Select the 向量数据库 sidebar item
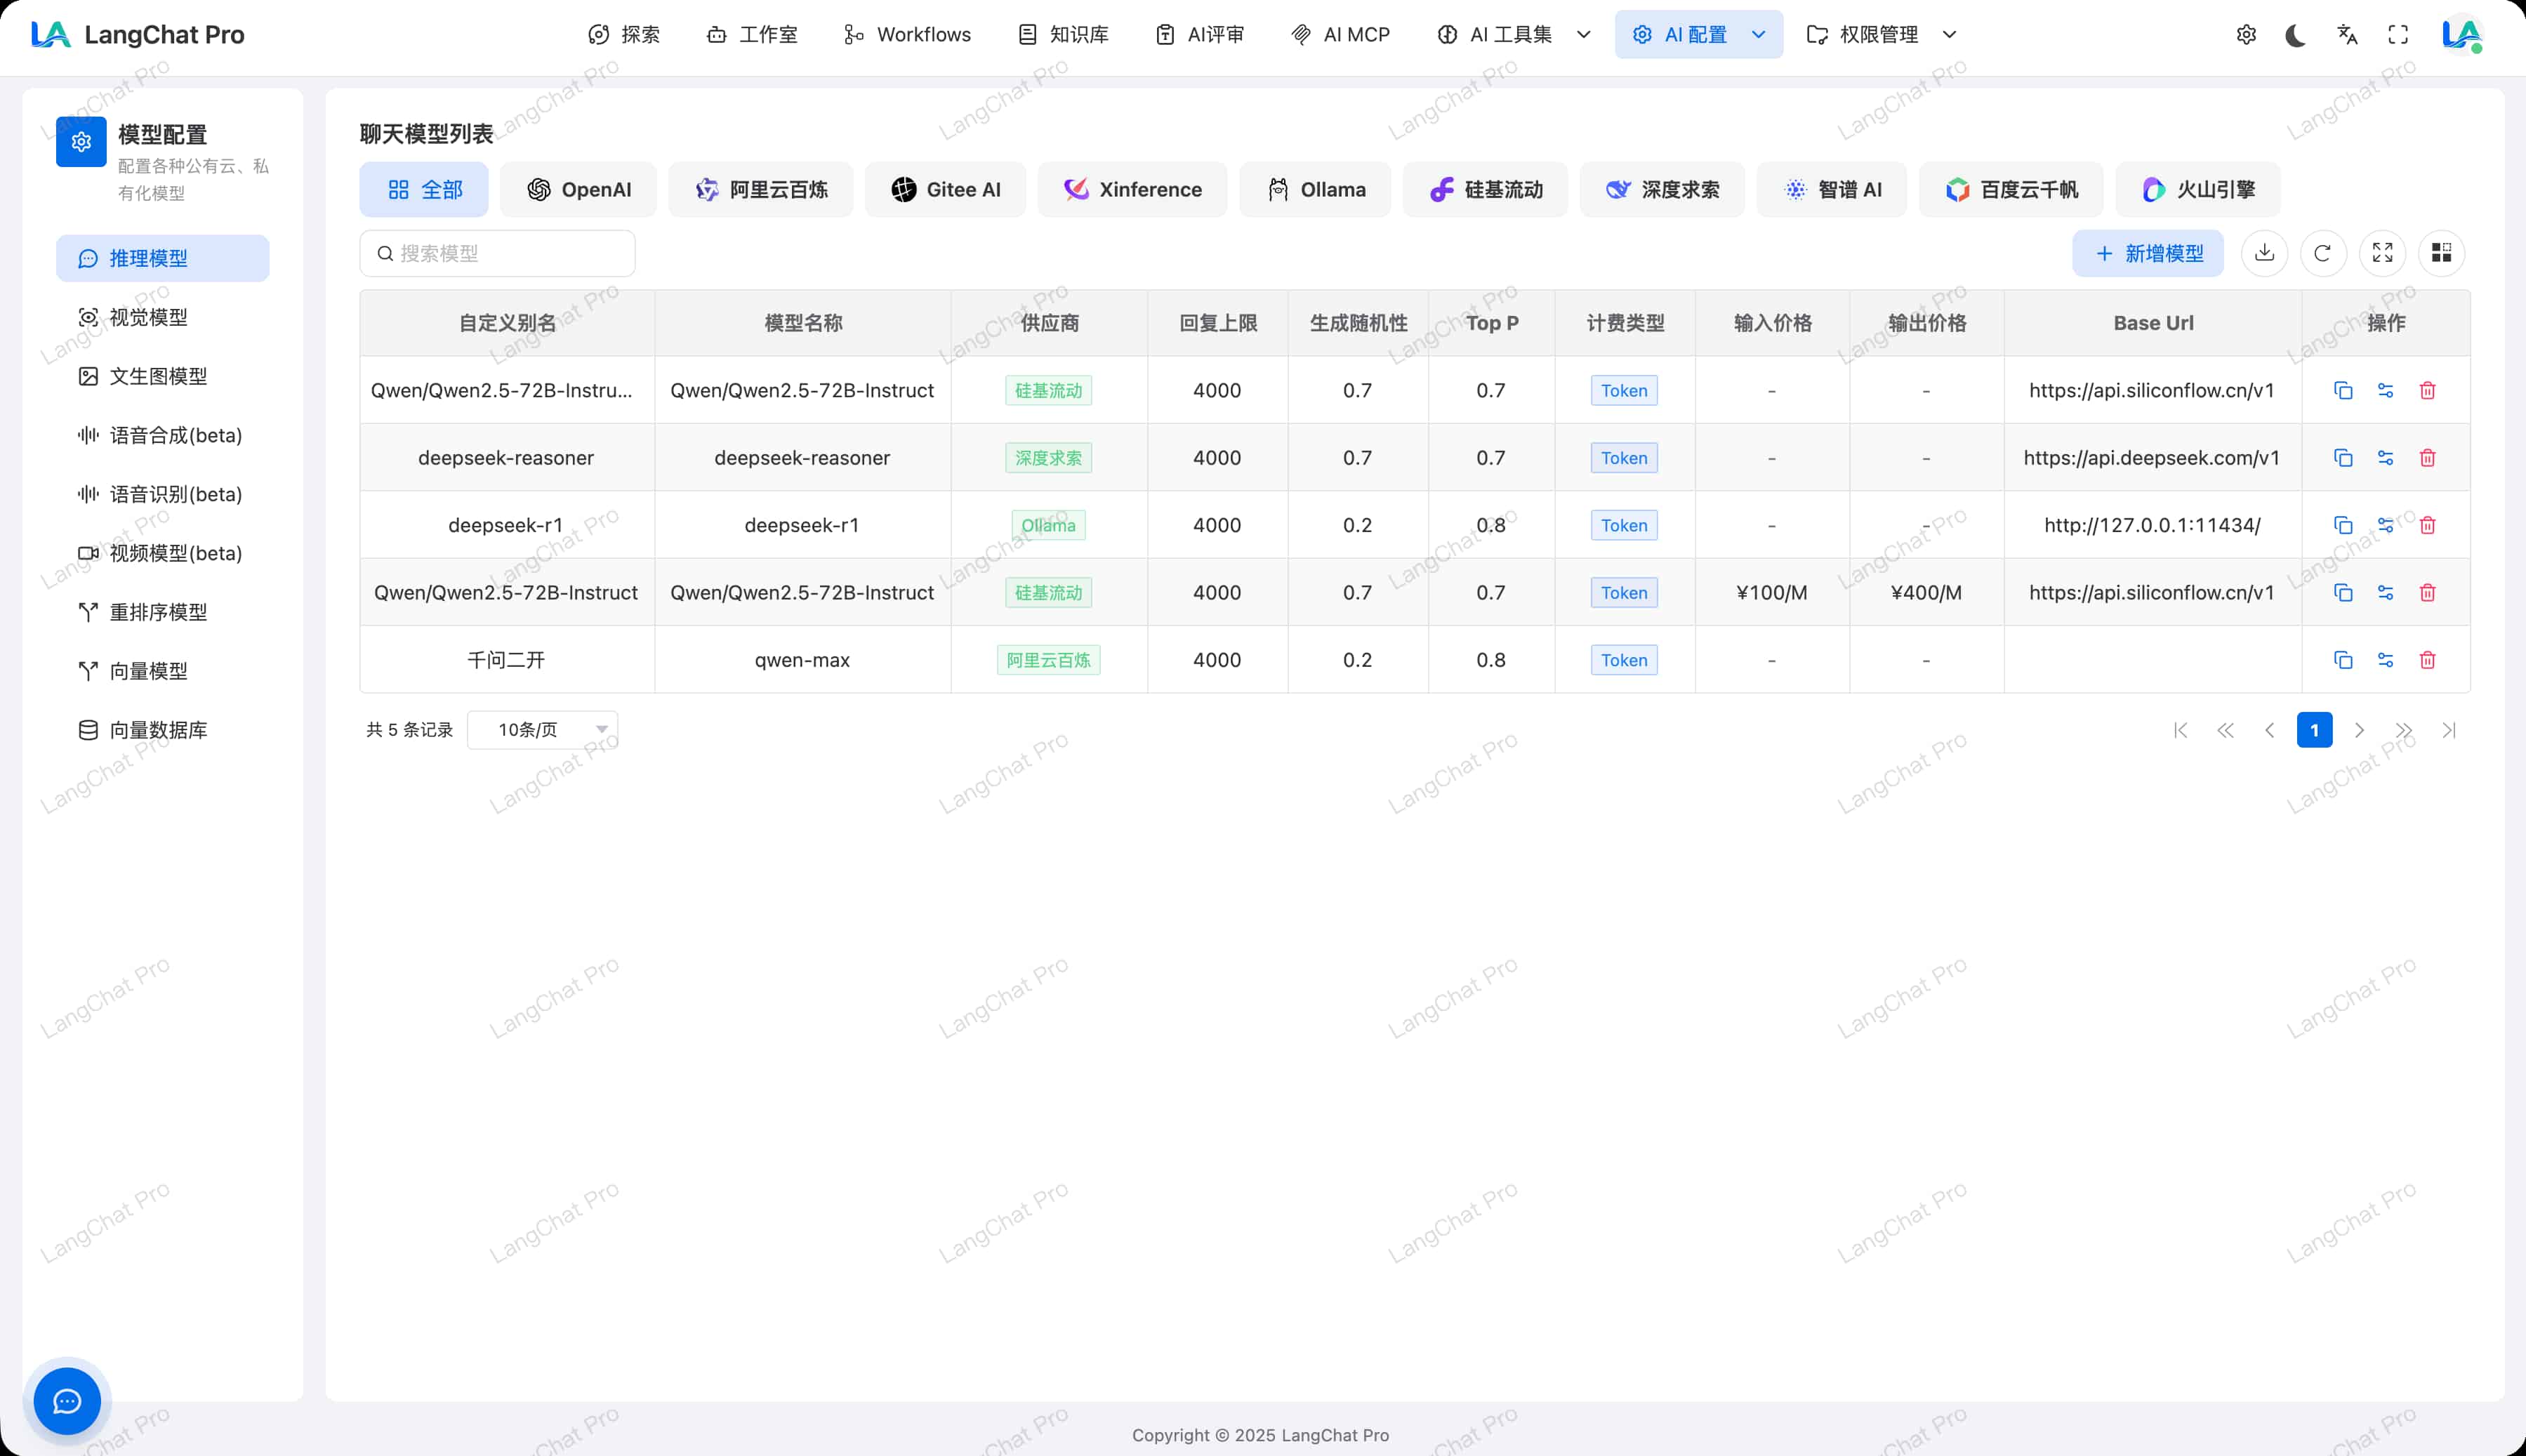Image resolution: width=2526 pixels, height=1456 pixels. pyautogui.click(x=158, y=730)
